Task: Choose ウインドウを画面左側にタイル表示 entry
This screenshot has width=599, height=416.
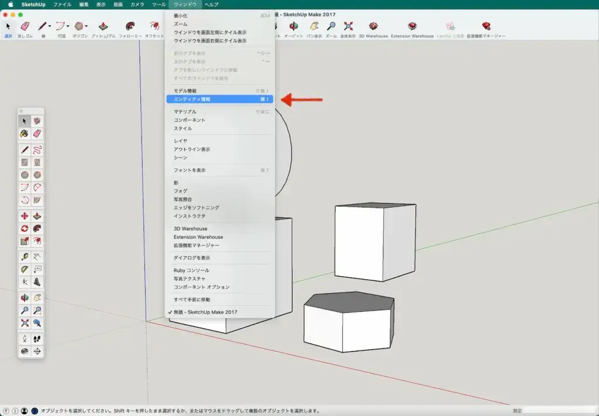Action: point(220,32)
